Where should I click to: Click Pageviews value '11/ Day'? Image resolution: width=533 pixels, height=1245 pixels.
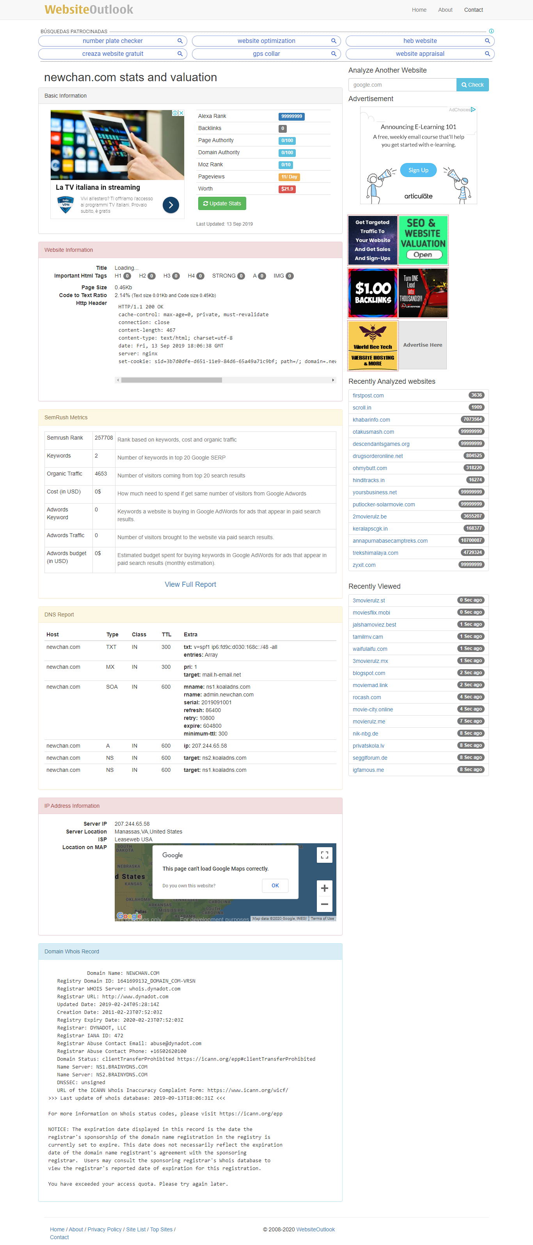289,177
